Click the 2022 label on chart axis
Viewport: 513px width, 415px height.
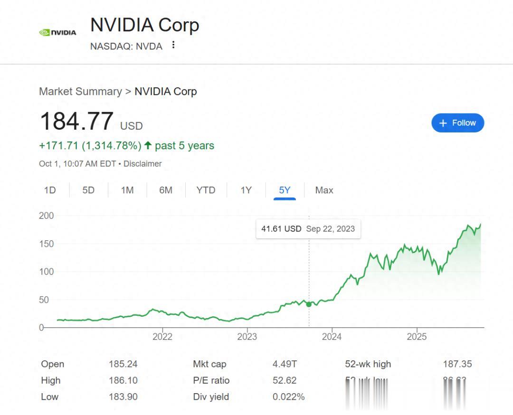[162, 337]
